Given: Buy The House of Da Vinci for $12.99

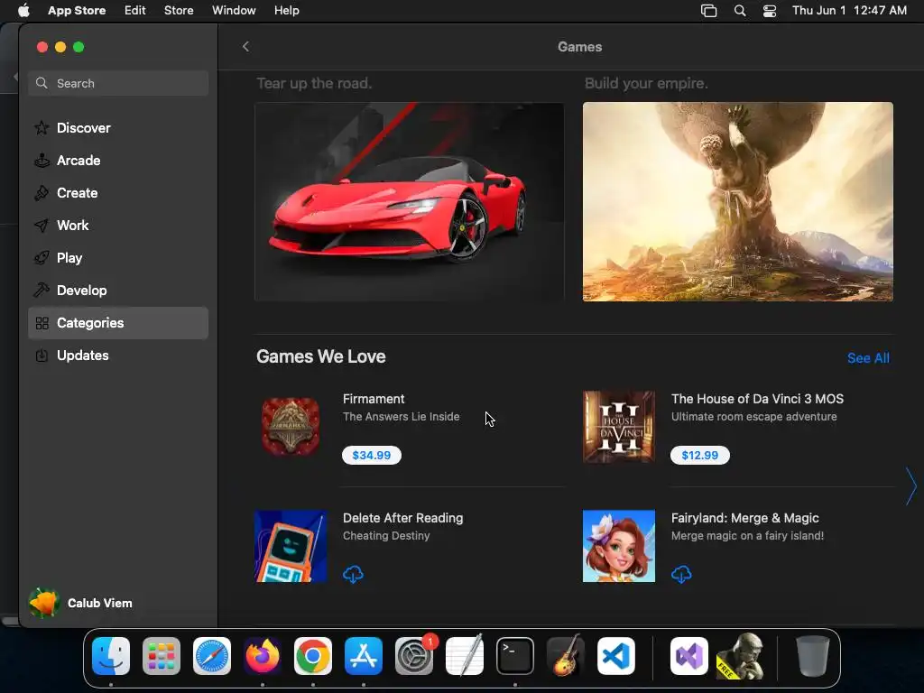Looking at the screenshot, I should click(x=699, y=455).
